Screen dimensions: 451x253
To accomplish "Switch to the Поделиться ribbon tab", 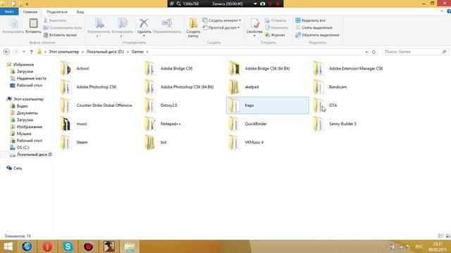I will click(x=57, y=12).
